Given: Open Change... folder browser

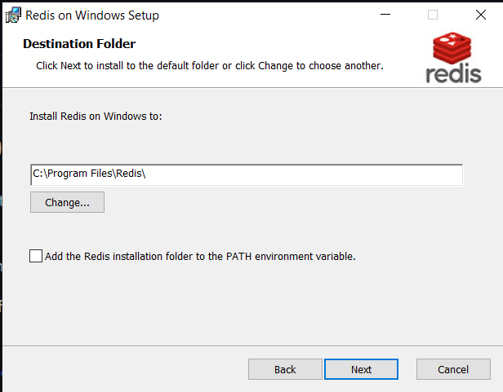Looking at the screenshot, I should pos(67,202).
